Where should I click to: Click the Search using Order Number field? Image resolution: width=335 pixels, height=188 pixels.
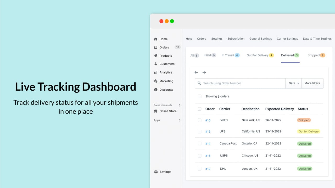(240, 83)
